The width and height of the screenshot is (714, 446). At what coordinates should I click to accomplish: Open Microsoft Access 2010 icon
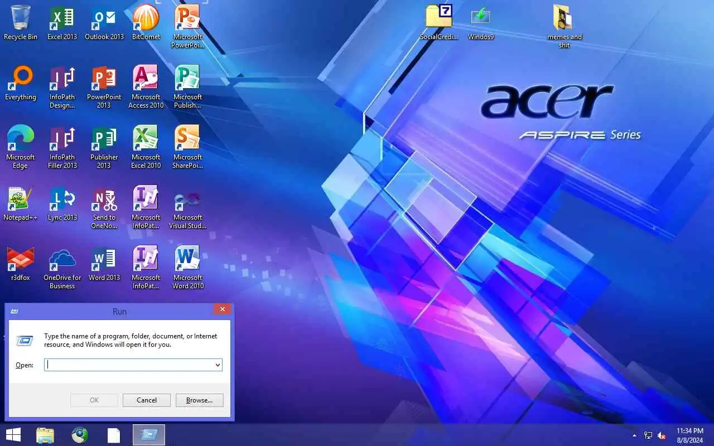pos(146,86)
